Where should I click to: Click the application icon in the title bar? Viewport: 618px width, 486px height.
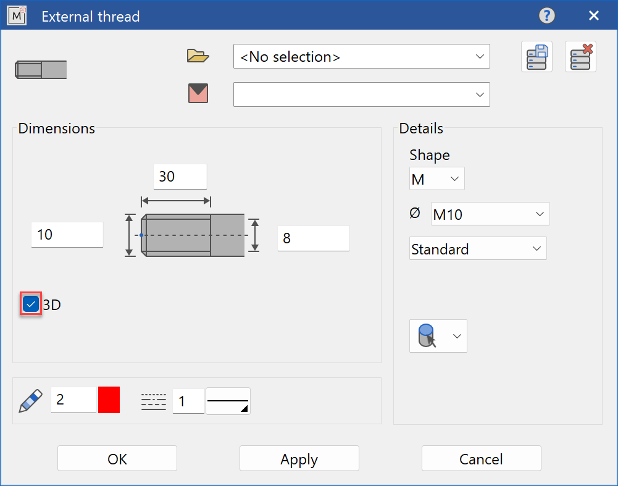coord(17,16)
